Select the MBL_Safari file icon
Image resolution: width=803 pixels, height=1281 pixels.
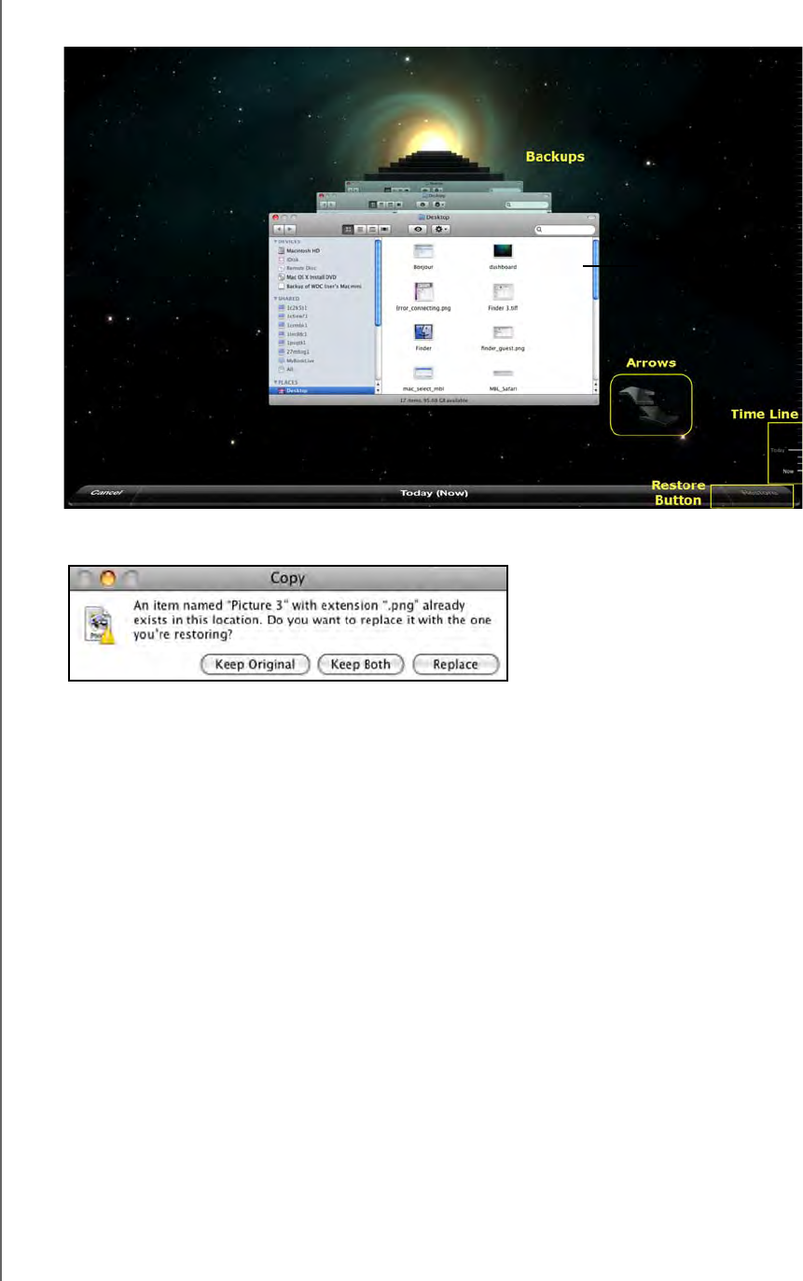(504, 373)
